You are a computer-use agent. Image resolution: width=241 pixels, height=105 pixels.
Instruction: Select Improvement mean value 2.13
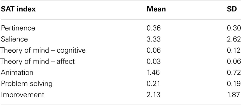click(153, 95)
